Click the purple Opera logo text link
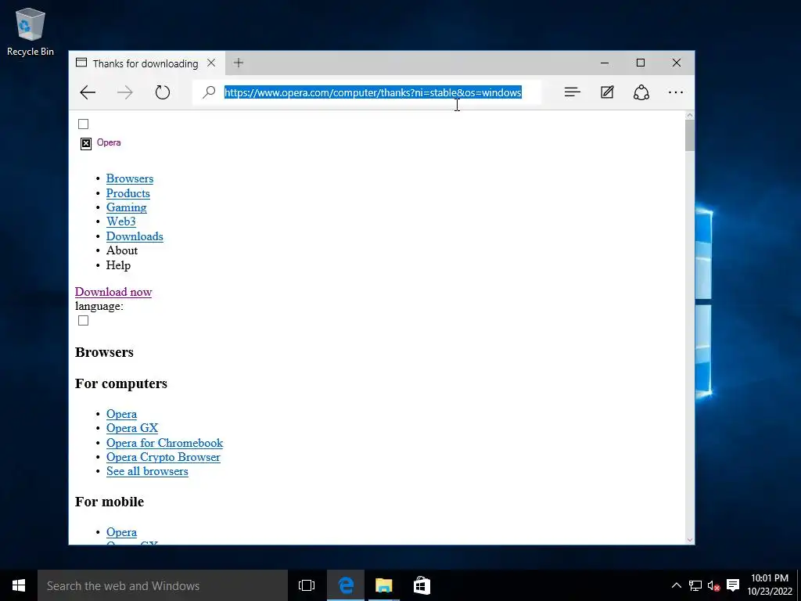 coord(109,142)
